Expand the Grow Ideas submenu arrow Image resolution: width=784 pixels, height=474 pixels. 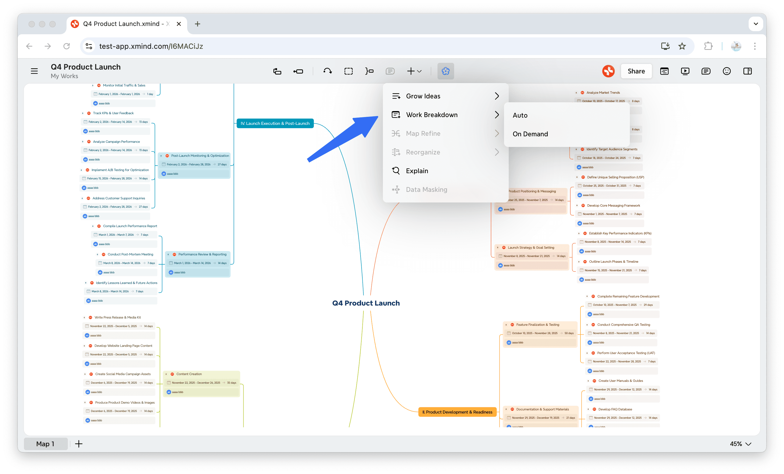click(x=497, y=96)
